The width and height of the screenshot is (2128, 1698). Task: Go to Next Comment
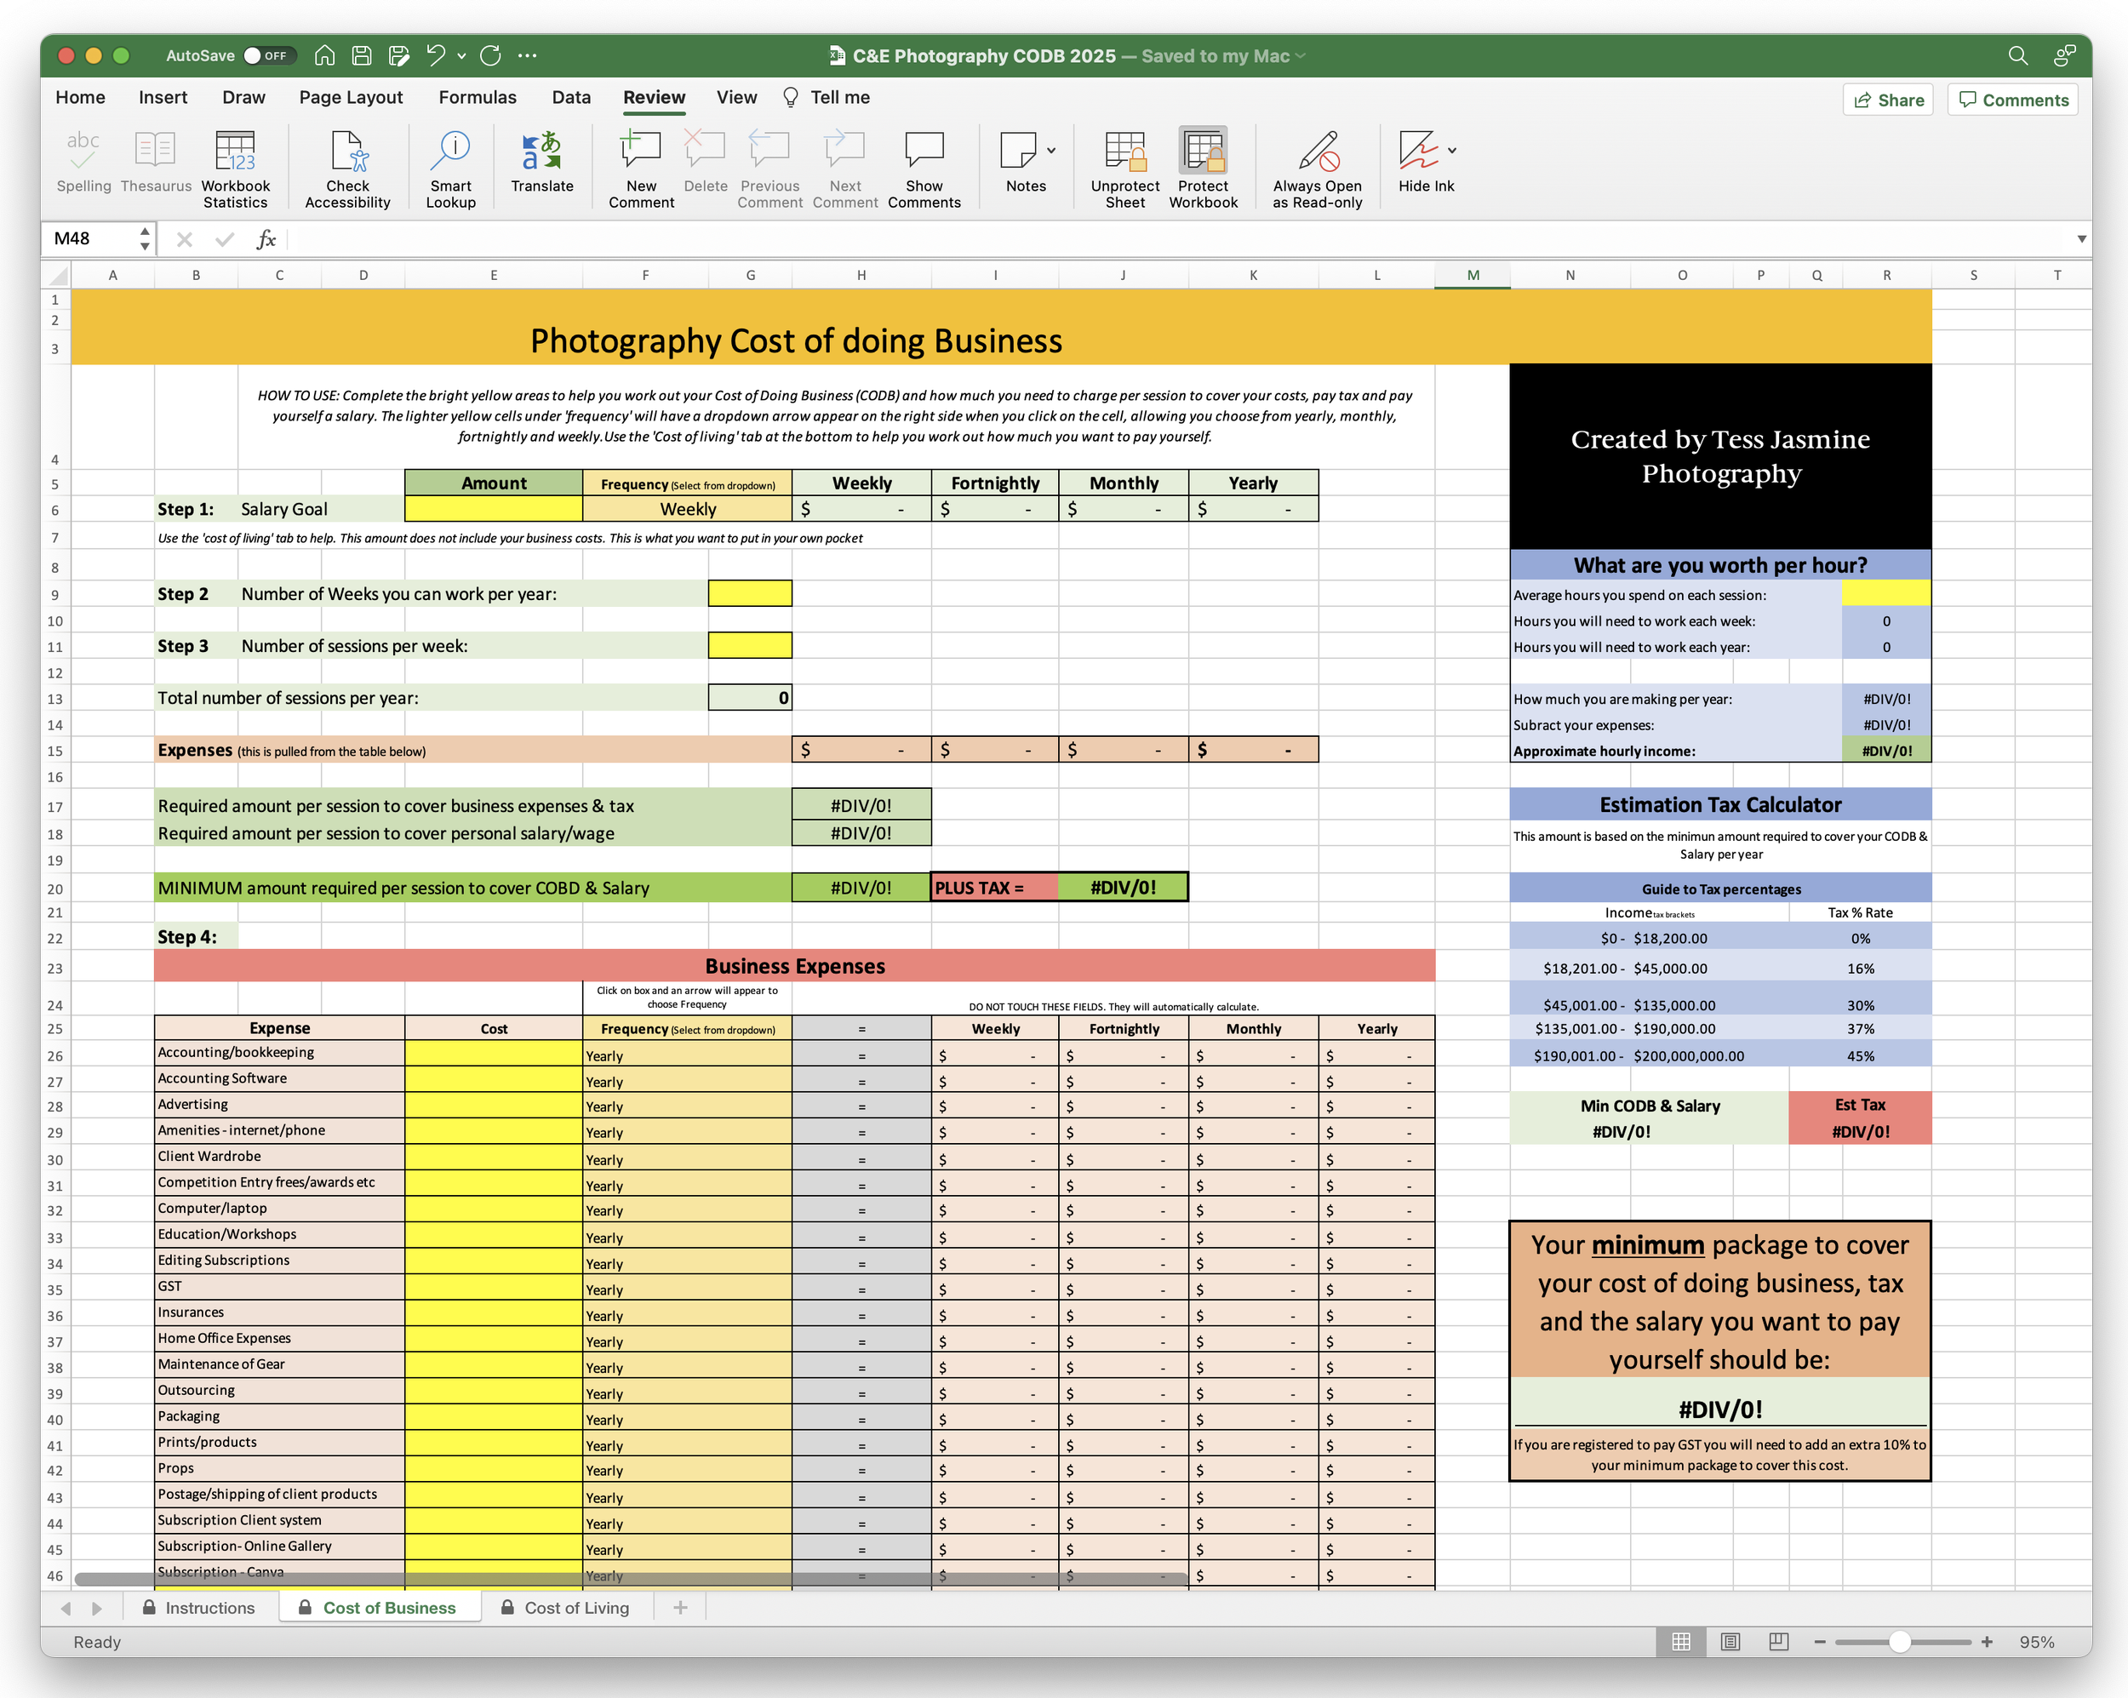(x=845, y=170)
